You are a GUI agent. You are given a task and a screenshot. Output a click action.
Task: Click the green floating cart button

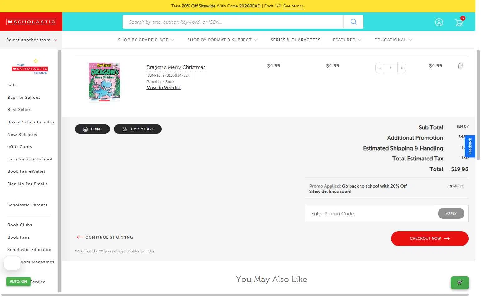coord(460,283)
